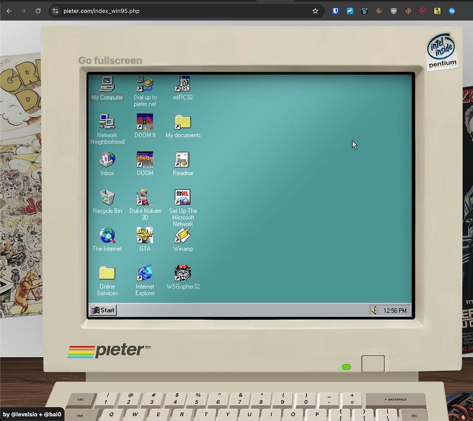This screenshot has height=421, width=473.
Task: Click the Start button on taskbar
Action: (103, 310)
